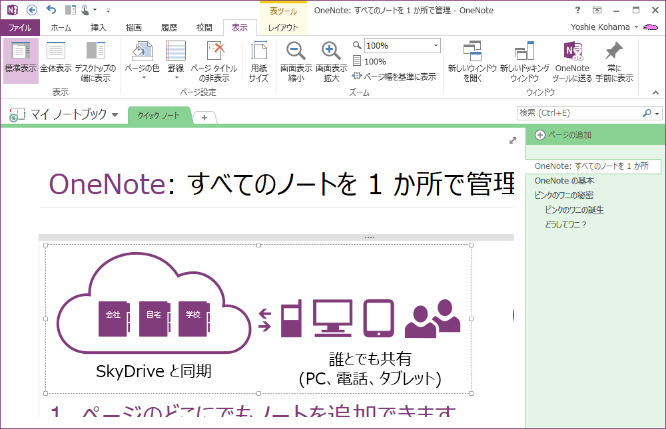
Task: Click the mobile phone icon in image
Action: (292, 318)
